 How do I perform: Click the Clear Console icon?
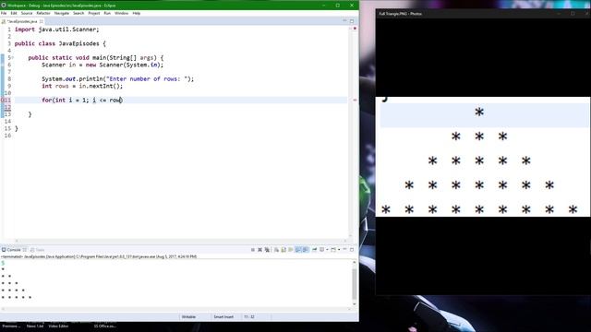276,250
